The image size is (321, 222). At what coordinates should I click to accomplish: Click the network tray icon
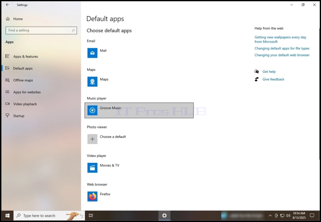point(282,215)
